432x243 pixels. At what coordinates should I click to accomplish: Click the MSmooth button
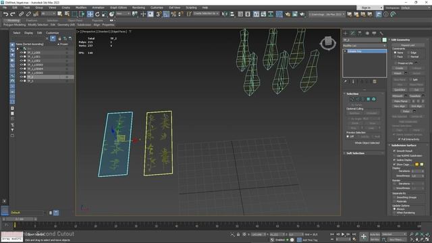[x=398, y=96]
